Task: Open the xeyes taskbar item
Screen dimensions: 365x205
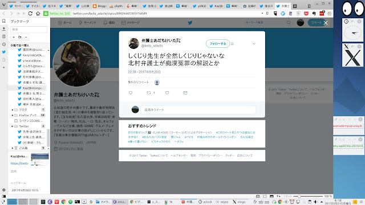Action: click(x=222, y=202)
